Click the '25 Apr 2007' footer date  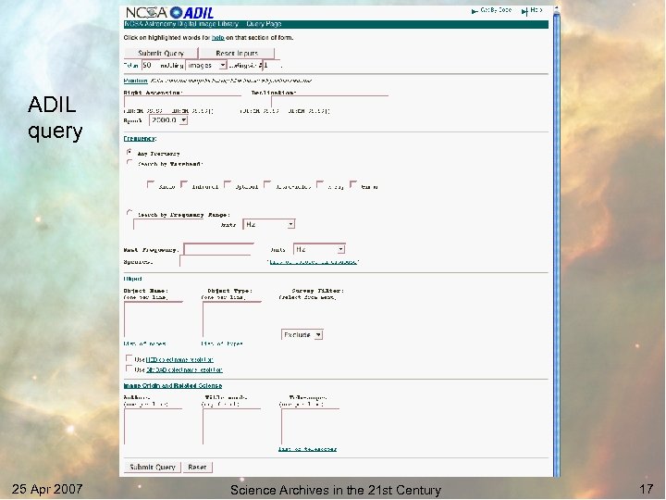(47, 489)
